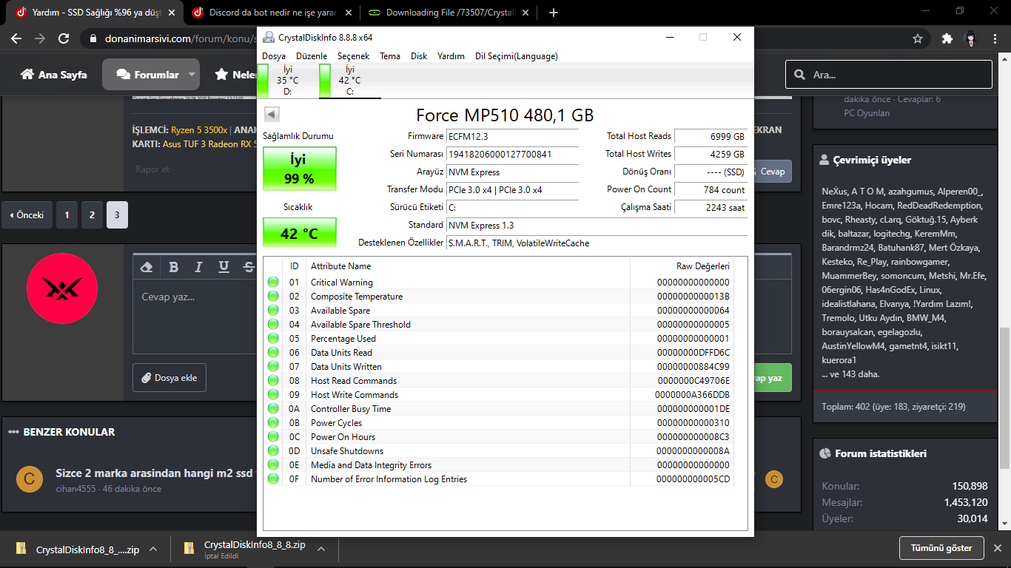Screen dimensions: 1011x568
Task: Click the Çevrimiçi üyeler heading
Action: tap(872, 160)
